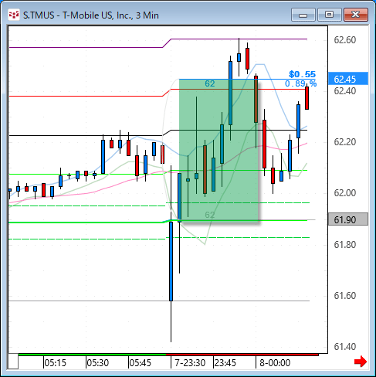Click the 7-23:30 time axis label
Viewport: 376px width, 377px height.
click(190, 363)
